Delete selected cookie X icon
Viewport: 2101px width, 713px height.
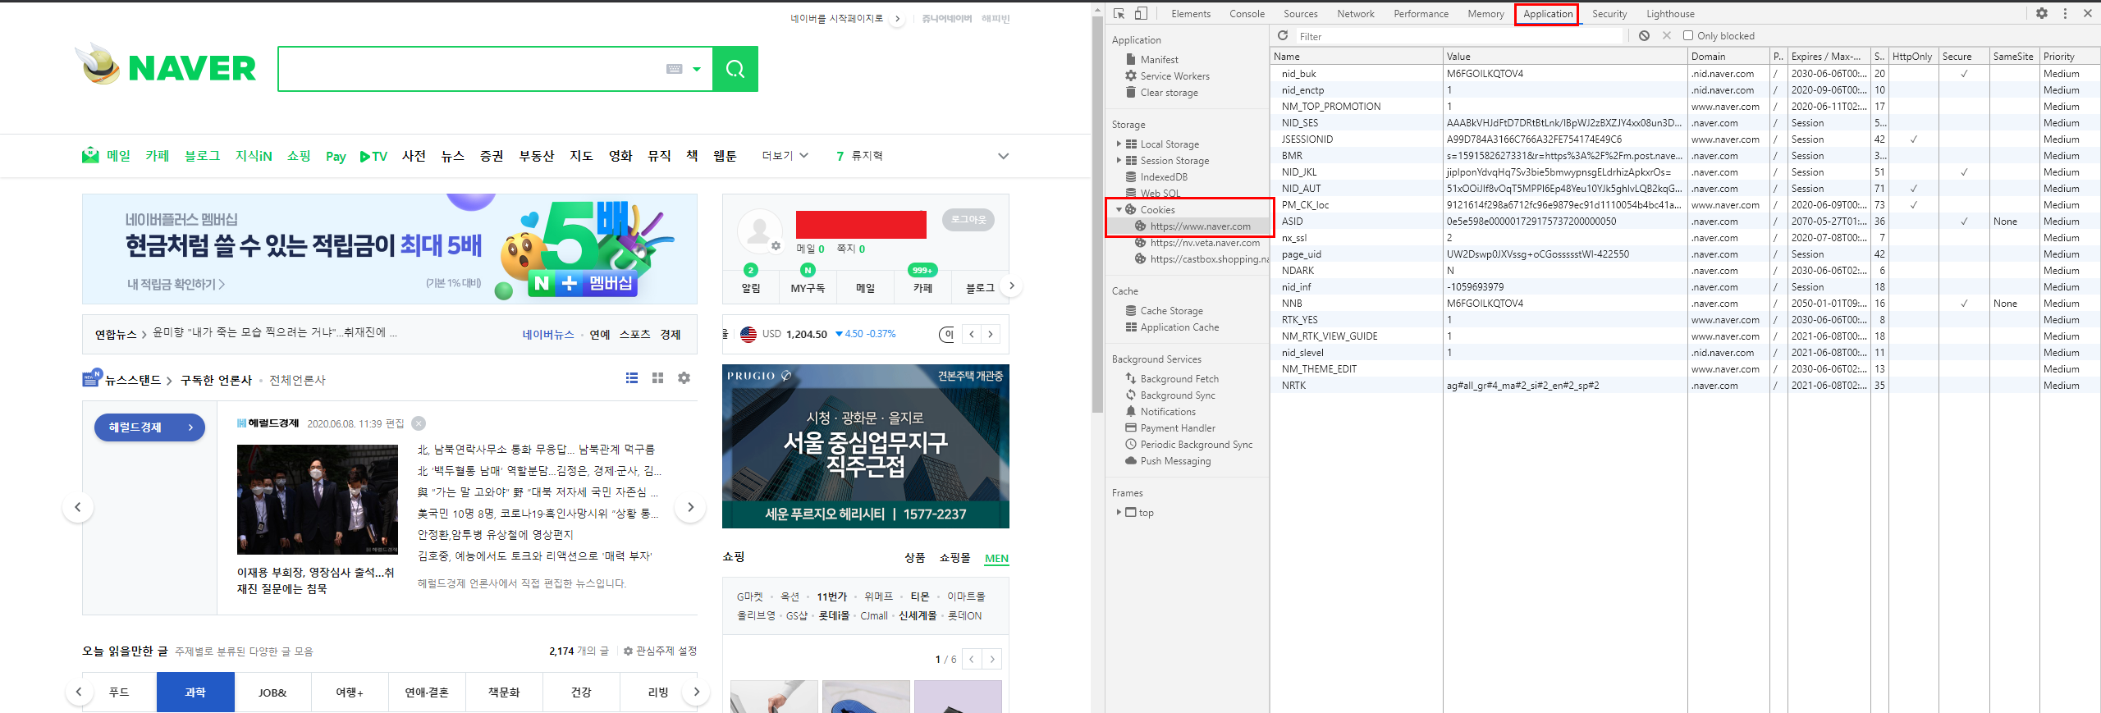point(1666,35)
